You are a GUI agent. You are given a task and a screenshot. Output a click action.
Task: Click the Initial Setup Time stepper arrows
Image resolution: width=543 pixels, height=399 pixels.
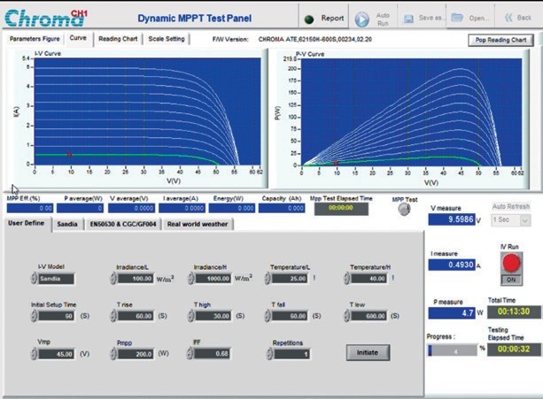pos(34,316)
